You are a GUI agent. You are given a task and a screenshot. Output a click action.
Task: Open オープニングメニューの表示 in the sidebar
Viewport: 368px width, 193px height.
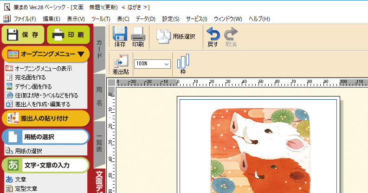[x=44, y=69]
